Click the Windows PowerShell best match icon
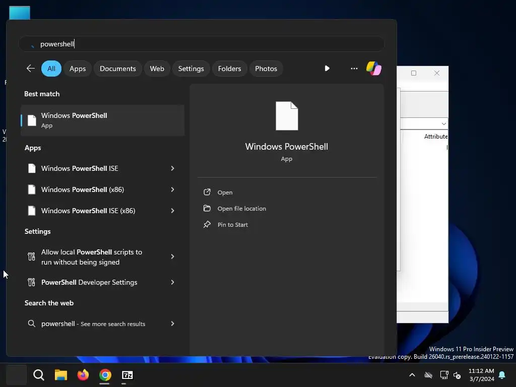The height and width of the screenshot is (387, 516). pos(32,120)
